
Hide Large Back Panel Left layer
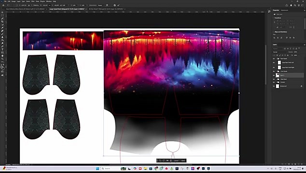(274, 62)
